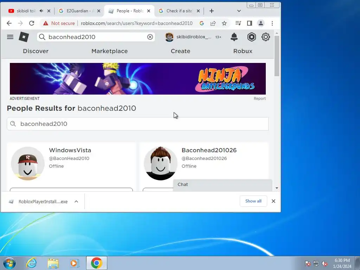Open Windows Explorer from taskbar
This screenshot has width=360, height=270.
pyautogui.click(x=53, y=263)
